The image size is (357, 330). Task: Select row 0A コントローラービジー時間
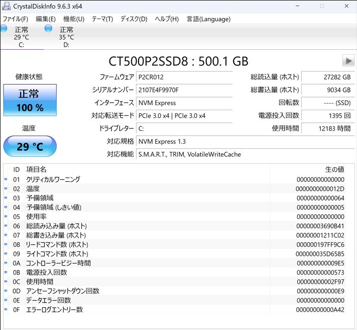pos(174,263)
